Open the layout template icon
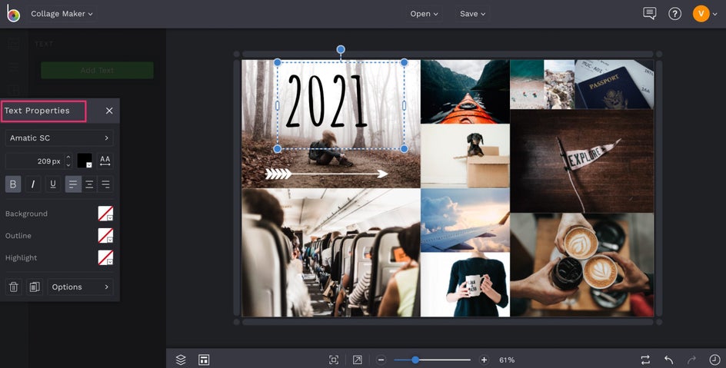The height and width of the screenshot is (368, 726). [204, 360]
